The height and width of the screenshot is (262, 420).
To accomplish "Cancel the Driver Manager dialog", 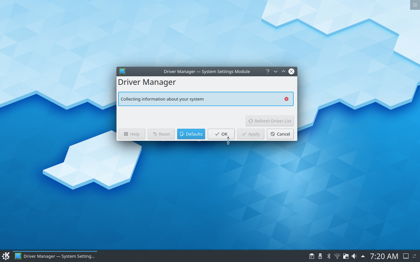I will [280, 134].
